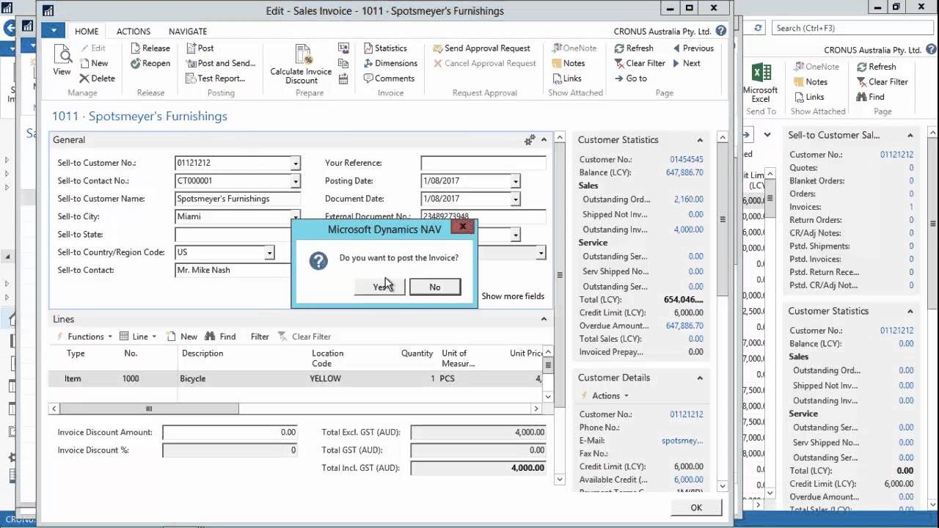The height and width of the screenshot is (528, 939).
Task: Open Help in the Sales Invoice window
Action: click(721, 32)
